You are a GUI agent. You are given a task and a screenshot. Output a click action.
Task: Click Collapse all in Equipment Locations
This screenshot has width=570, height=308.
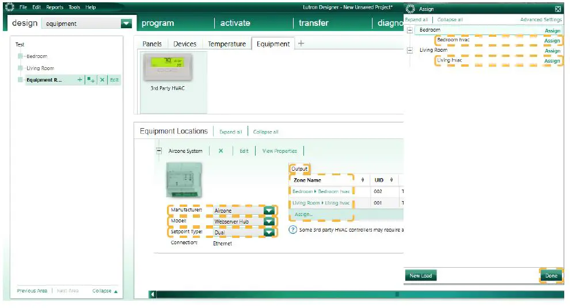pos(266,132)
